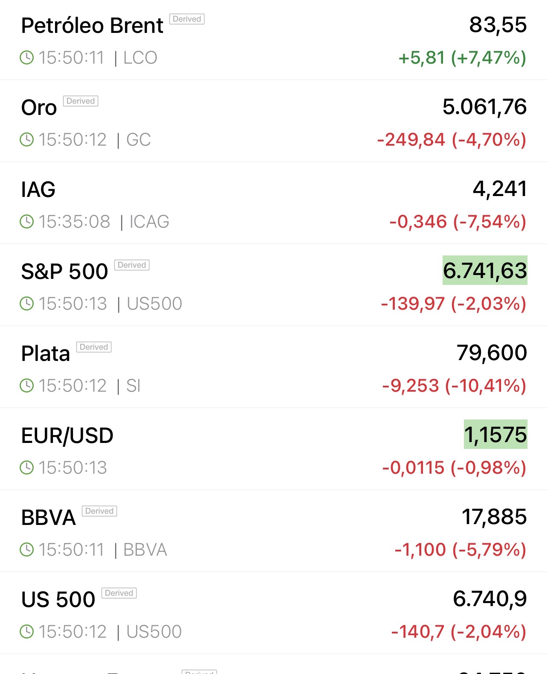
Task: Tap Brent change +5,81 (+7,47%)
Action: point(462,58)
